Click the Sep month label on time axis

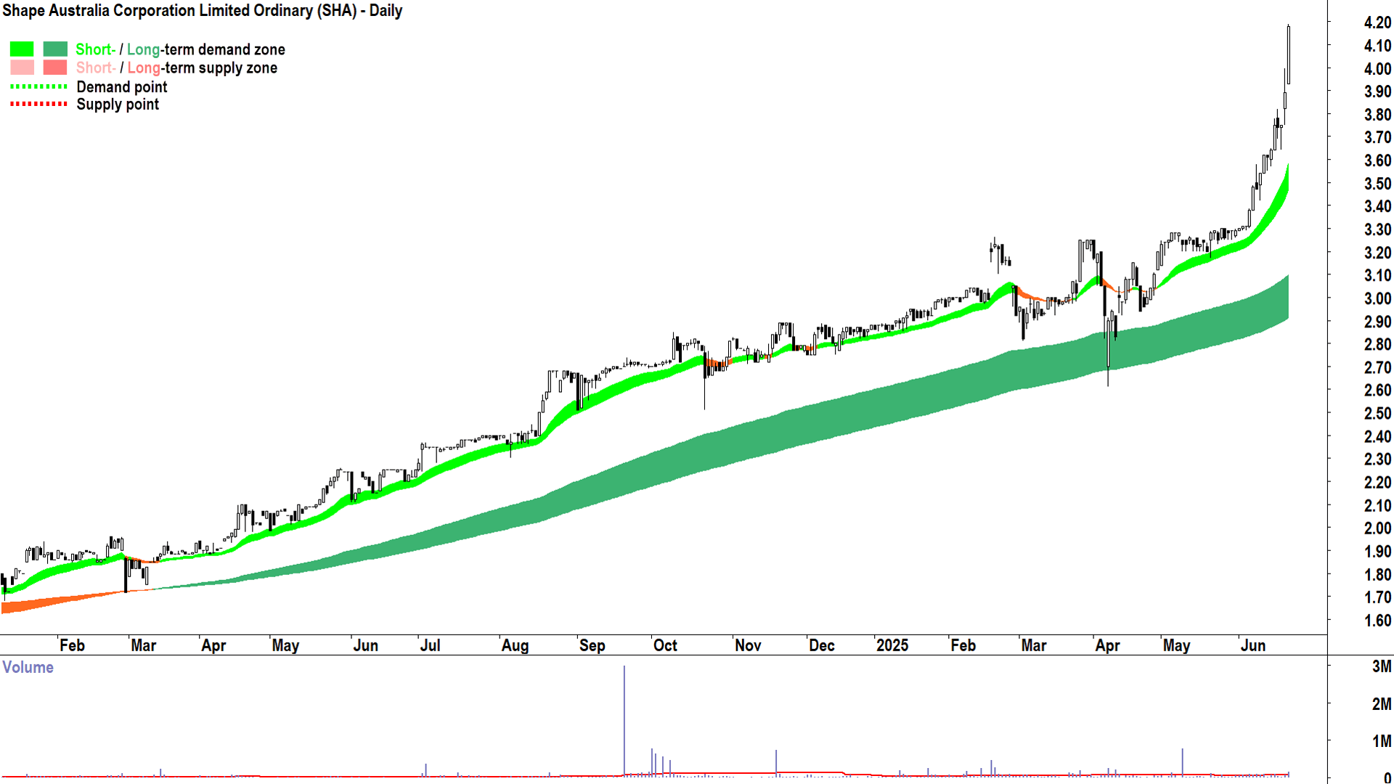point(592,645)
